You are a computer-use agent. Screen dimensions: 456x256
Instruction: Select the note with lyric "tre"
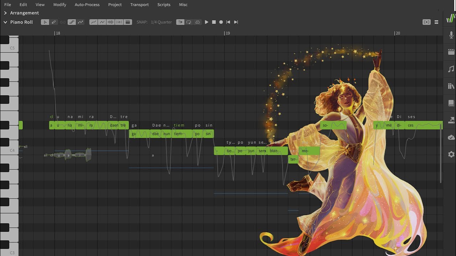(123, 125)
